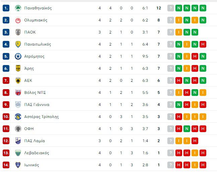Open the Αστέρας Τρίπολης team link
The height and width of the screenshot is (173, 217).
[42, 117]
